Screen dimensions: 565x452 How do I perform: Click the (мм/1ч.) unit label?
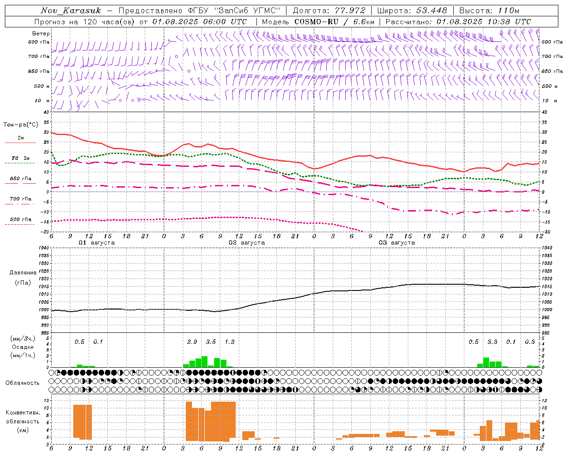click(23, 355)
